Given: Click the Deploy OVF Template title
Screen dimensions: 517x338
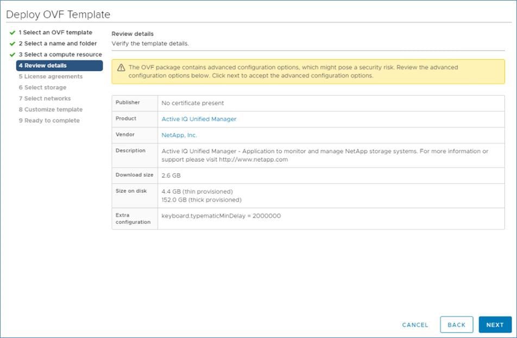Looking at the screenshot, I should click(x=58, y=15).
